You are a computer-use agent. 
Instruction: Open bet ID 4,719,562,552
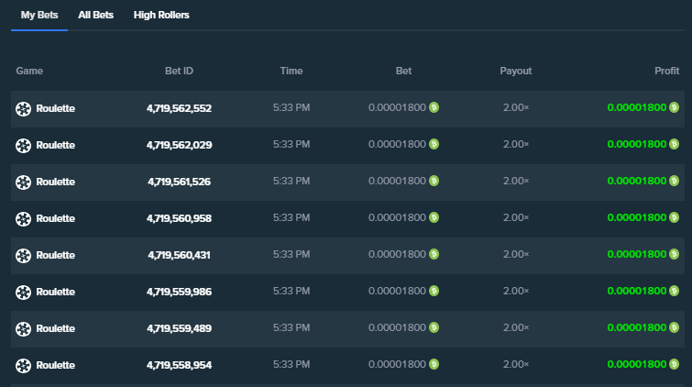179,108
